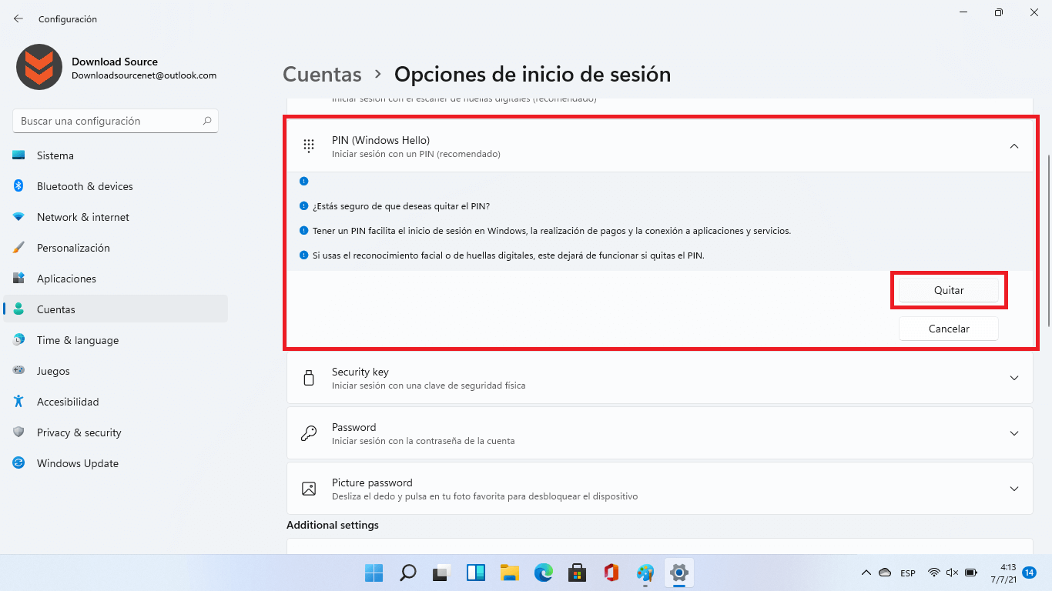Open Task View on the taskbar
The image size is (1052, 591).
[441, 573]
